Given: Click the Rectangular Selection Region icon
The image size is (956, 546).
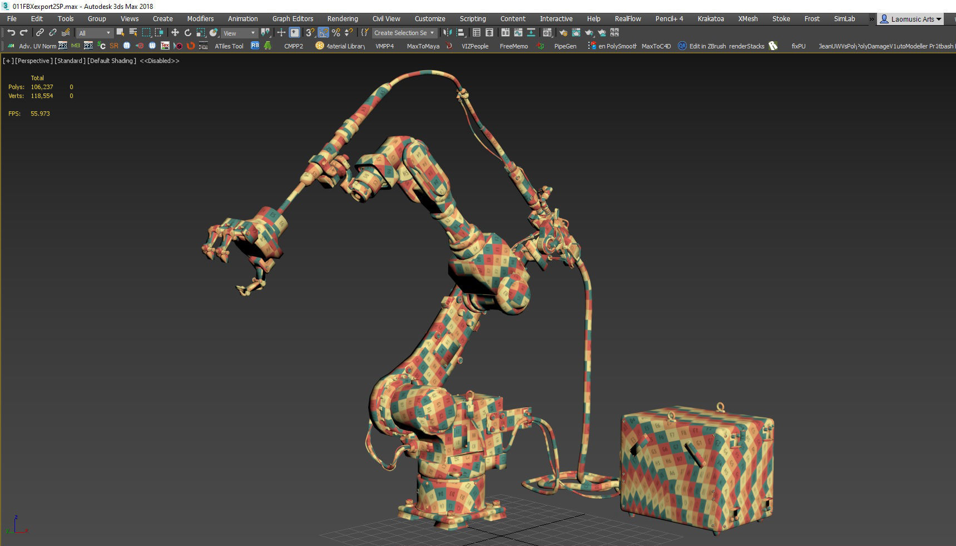Looking at the screenshot, I should point(146,33).
